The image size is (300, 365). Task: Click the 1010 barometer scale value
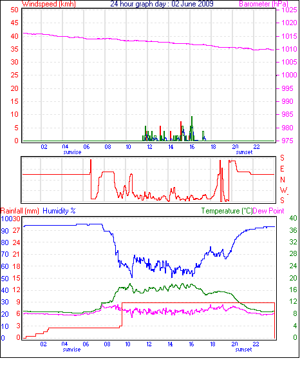click(289, 49)
